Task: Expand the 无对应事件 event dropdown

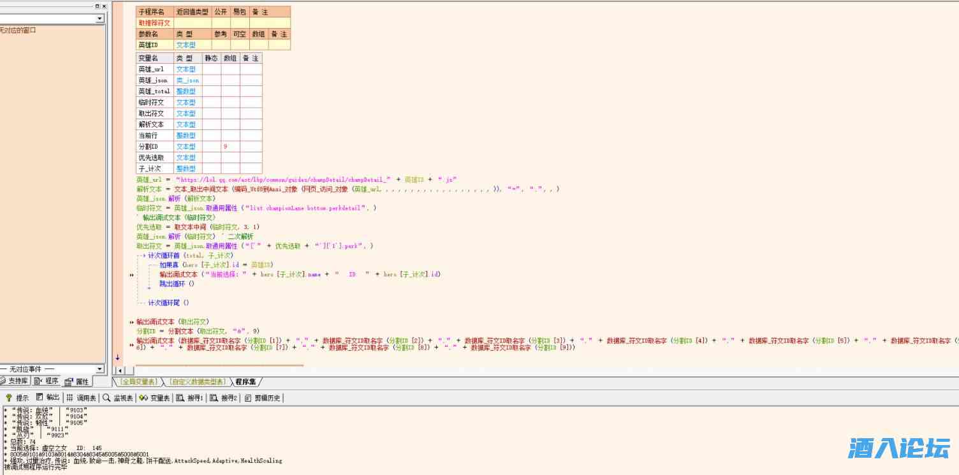Action: click(x=99, y=369)
